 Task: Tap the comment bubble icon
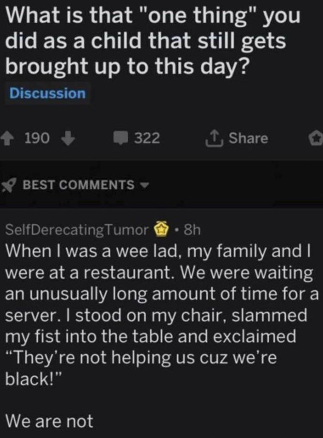coord(120,139)
